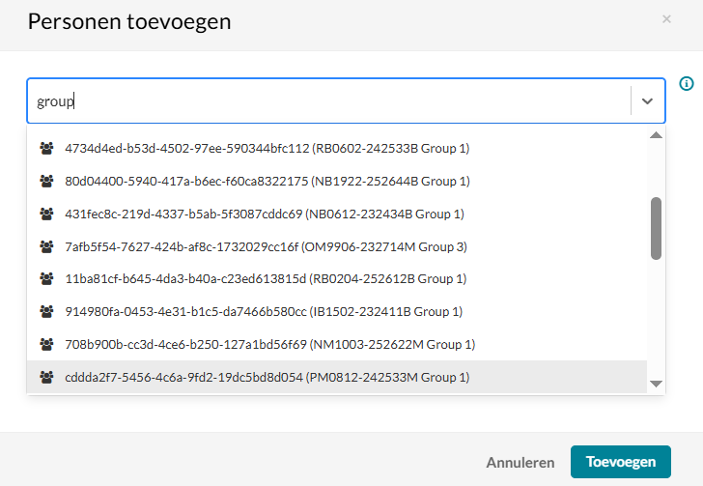703x486 pixels.
Task: Click group icon for RB0204-252612B Group 1
Action: click(x=46, y=278)
